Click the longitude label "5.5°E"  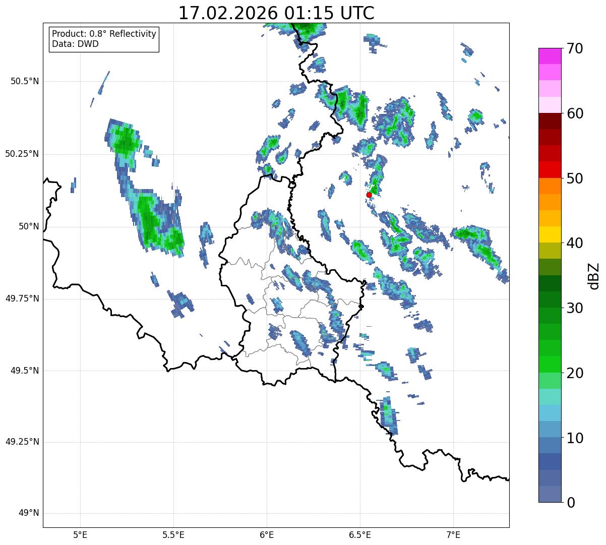(173, 534)
